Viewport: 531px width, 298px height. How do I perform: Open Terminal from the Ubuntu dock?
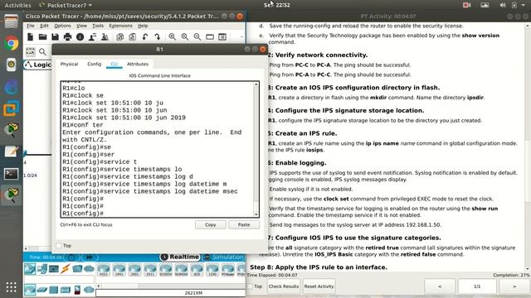coord(11,174)
